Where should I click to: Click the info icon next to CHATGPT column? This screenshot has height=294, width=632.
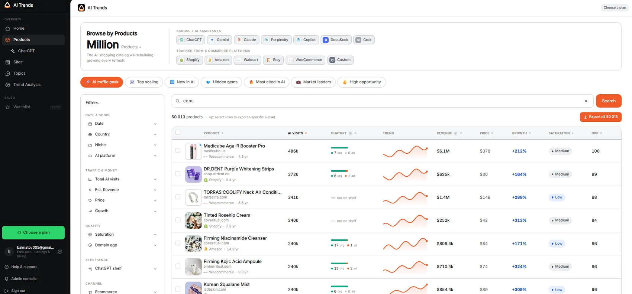[x=350, y=133]
